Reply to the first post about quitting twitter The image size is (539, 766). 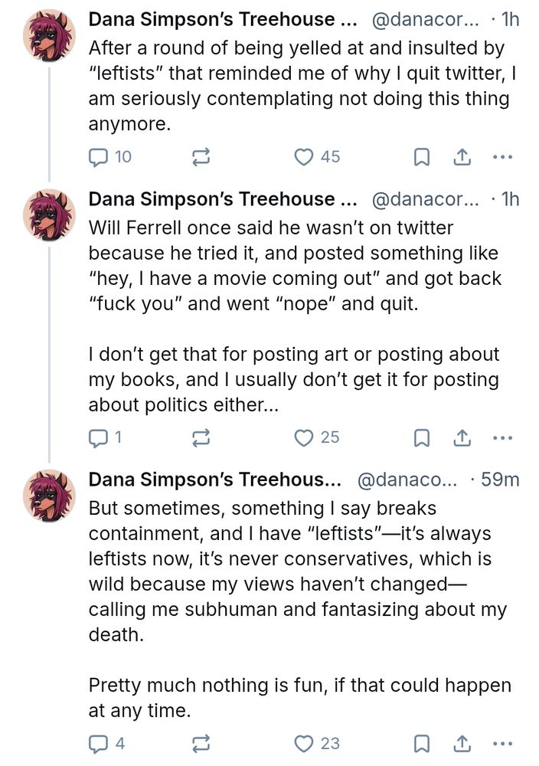(x=99, y=157)
